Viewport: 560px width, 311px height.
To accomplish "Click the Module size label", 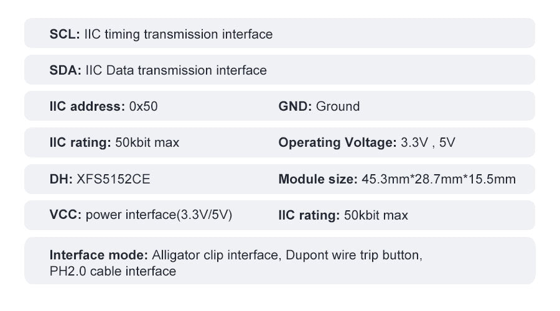I will [x=318, y=179].
